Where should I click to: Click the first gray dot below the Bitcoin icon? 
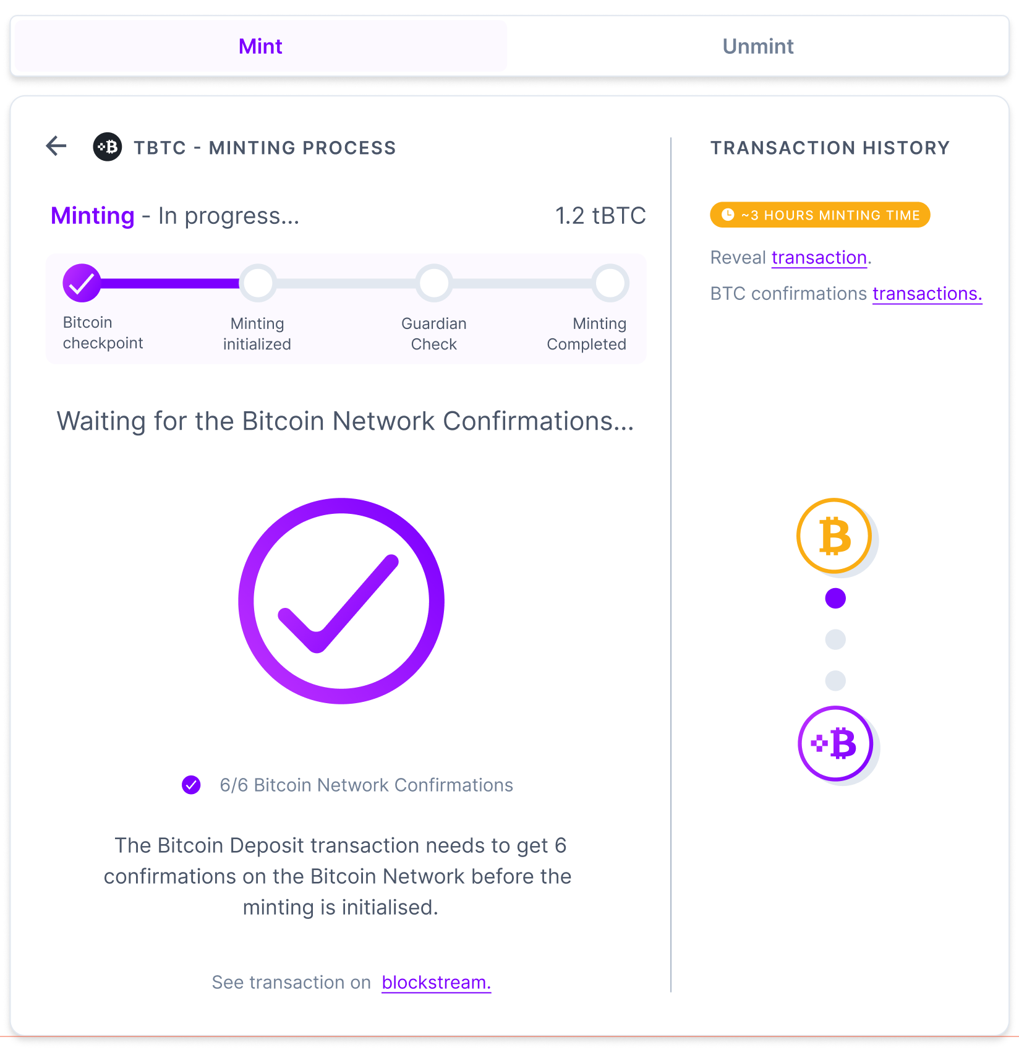coord(835,639)
